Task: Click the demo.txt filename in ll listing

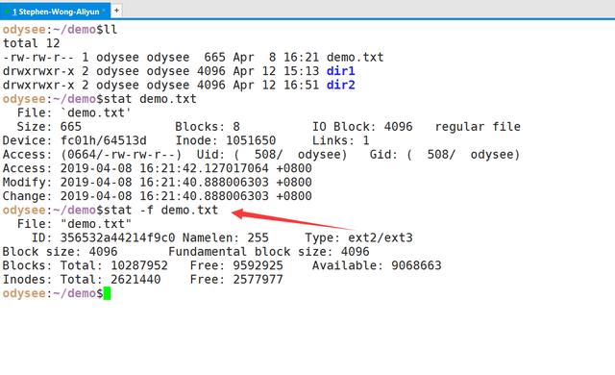Action: (355, 58)
